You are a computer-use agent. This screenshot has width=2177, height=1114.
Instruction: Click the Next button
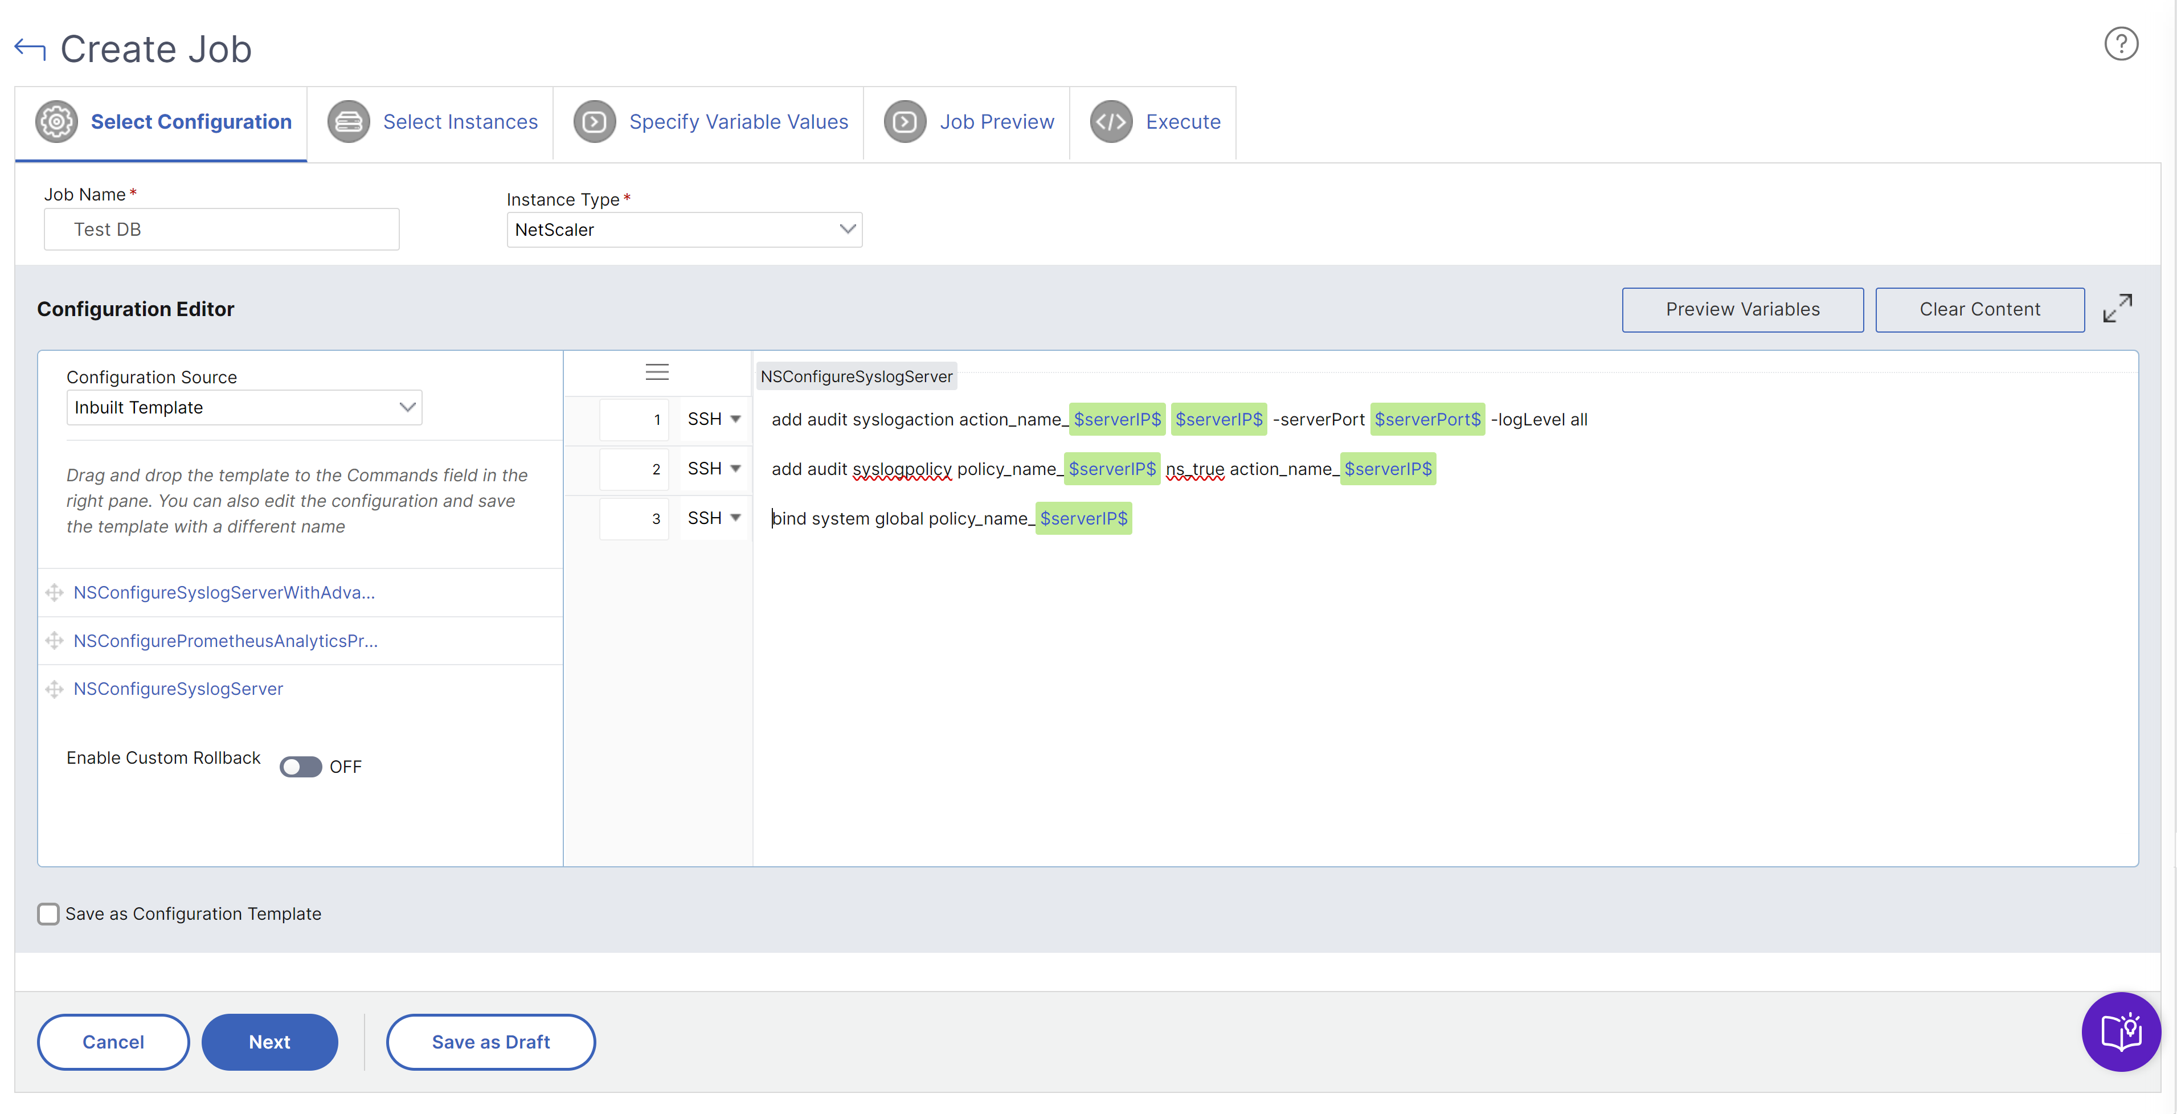(269, 1042)
